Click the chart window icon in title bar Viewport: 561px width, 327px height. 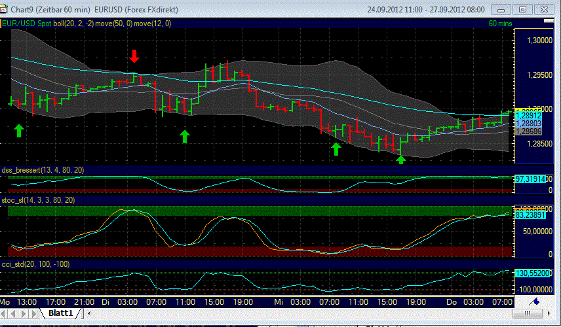(x=3, y=9)
